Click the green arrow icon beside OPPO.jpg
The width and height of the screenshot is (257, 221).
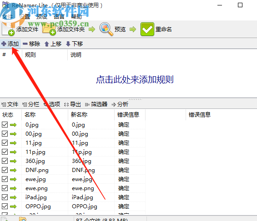[x=13, y=206]
